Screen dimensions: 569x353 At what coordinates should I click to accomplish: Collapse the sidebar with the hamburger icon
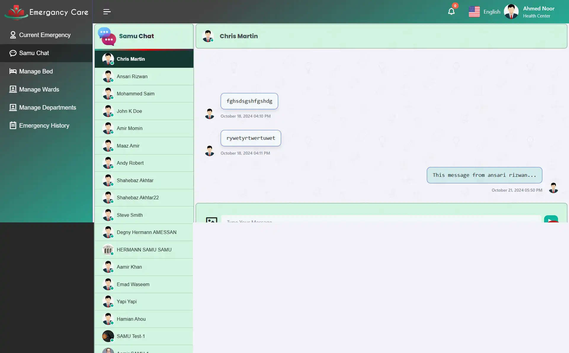107,12
